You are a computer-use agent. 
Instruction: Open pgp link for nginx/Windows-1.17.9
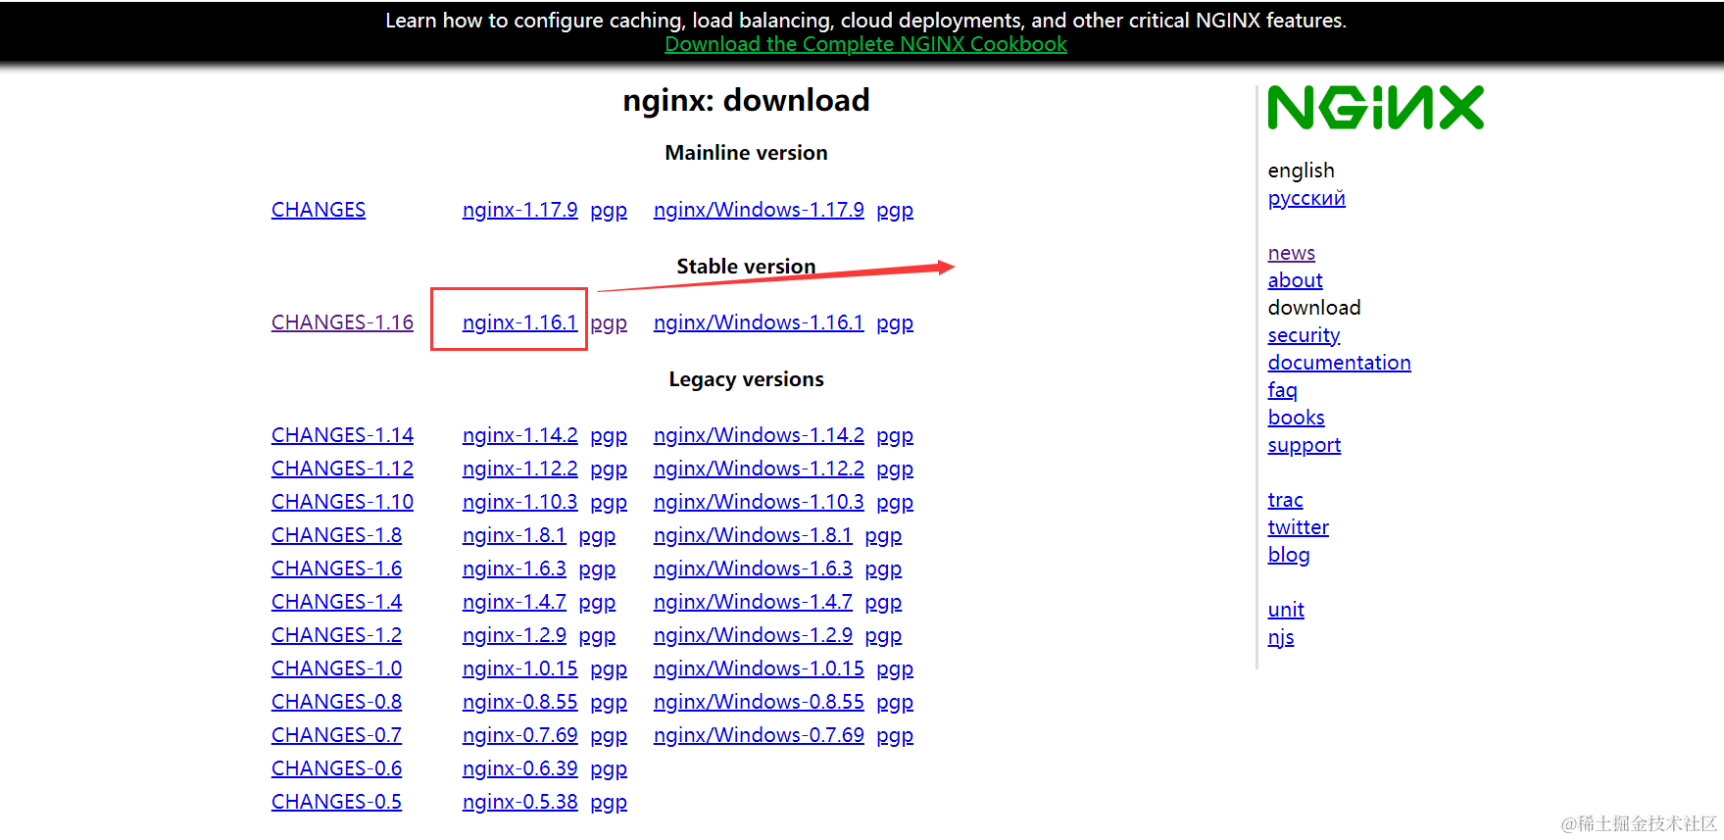895,211
